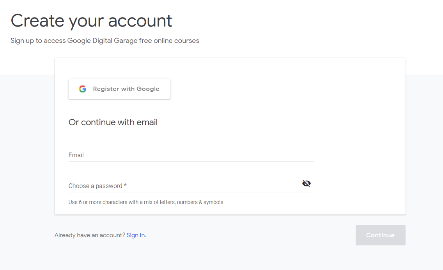The image size is (443, 270).
Task: Select the Choose a password label text
Action: (x=96, y=186)
